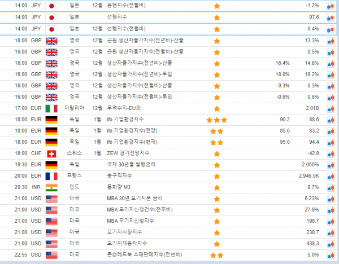This screenshot has height=264, width=339.
Task: Click the India flag icon
Action: tap(51, 187)
